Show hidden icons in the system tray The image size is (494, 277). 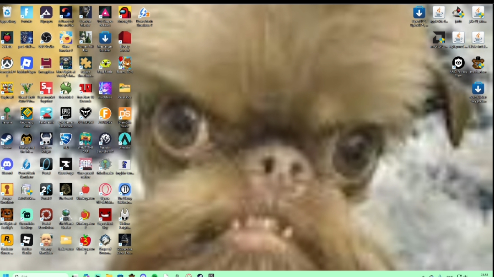click(423, 276)
